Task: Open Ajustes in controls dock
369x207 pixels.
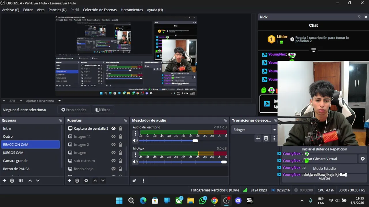Action: (x=324, y=178)
